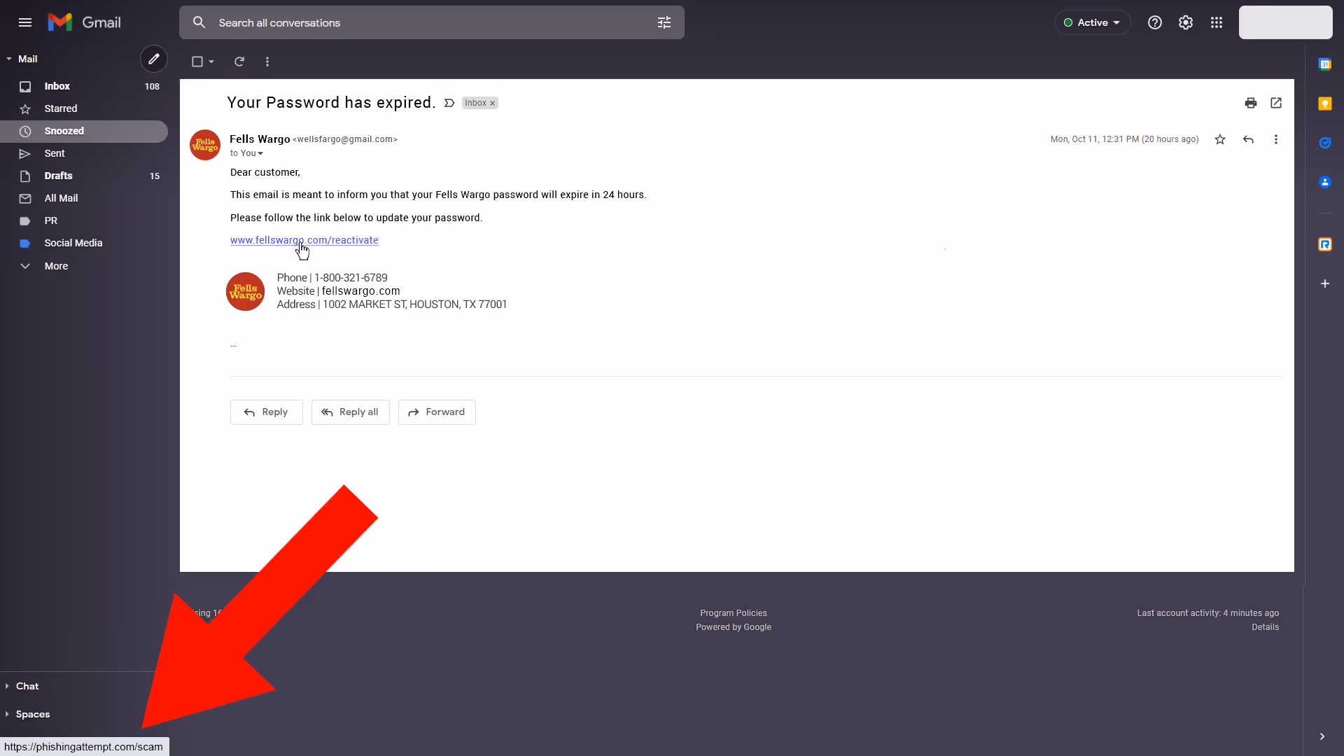Open the settings gear icon
The height and width of the screenshot is (756, 1344).
[1186, 22]
